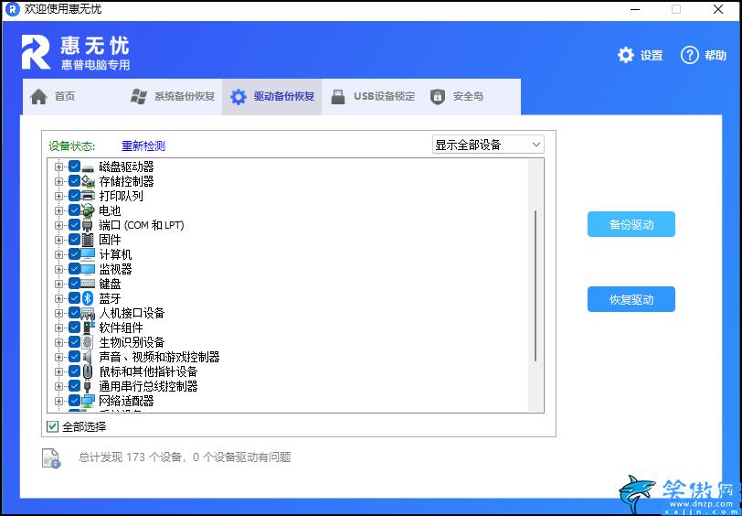Click the USB controllers (通用串行总线控制器) plug icon

click(88, 386)
